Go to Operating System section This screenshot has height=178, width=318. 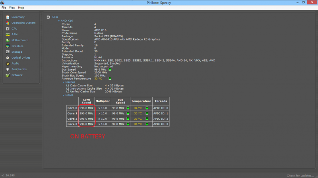[23, 23]
